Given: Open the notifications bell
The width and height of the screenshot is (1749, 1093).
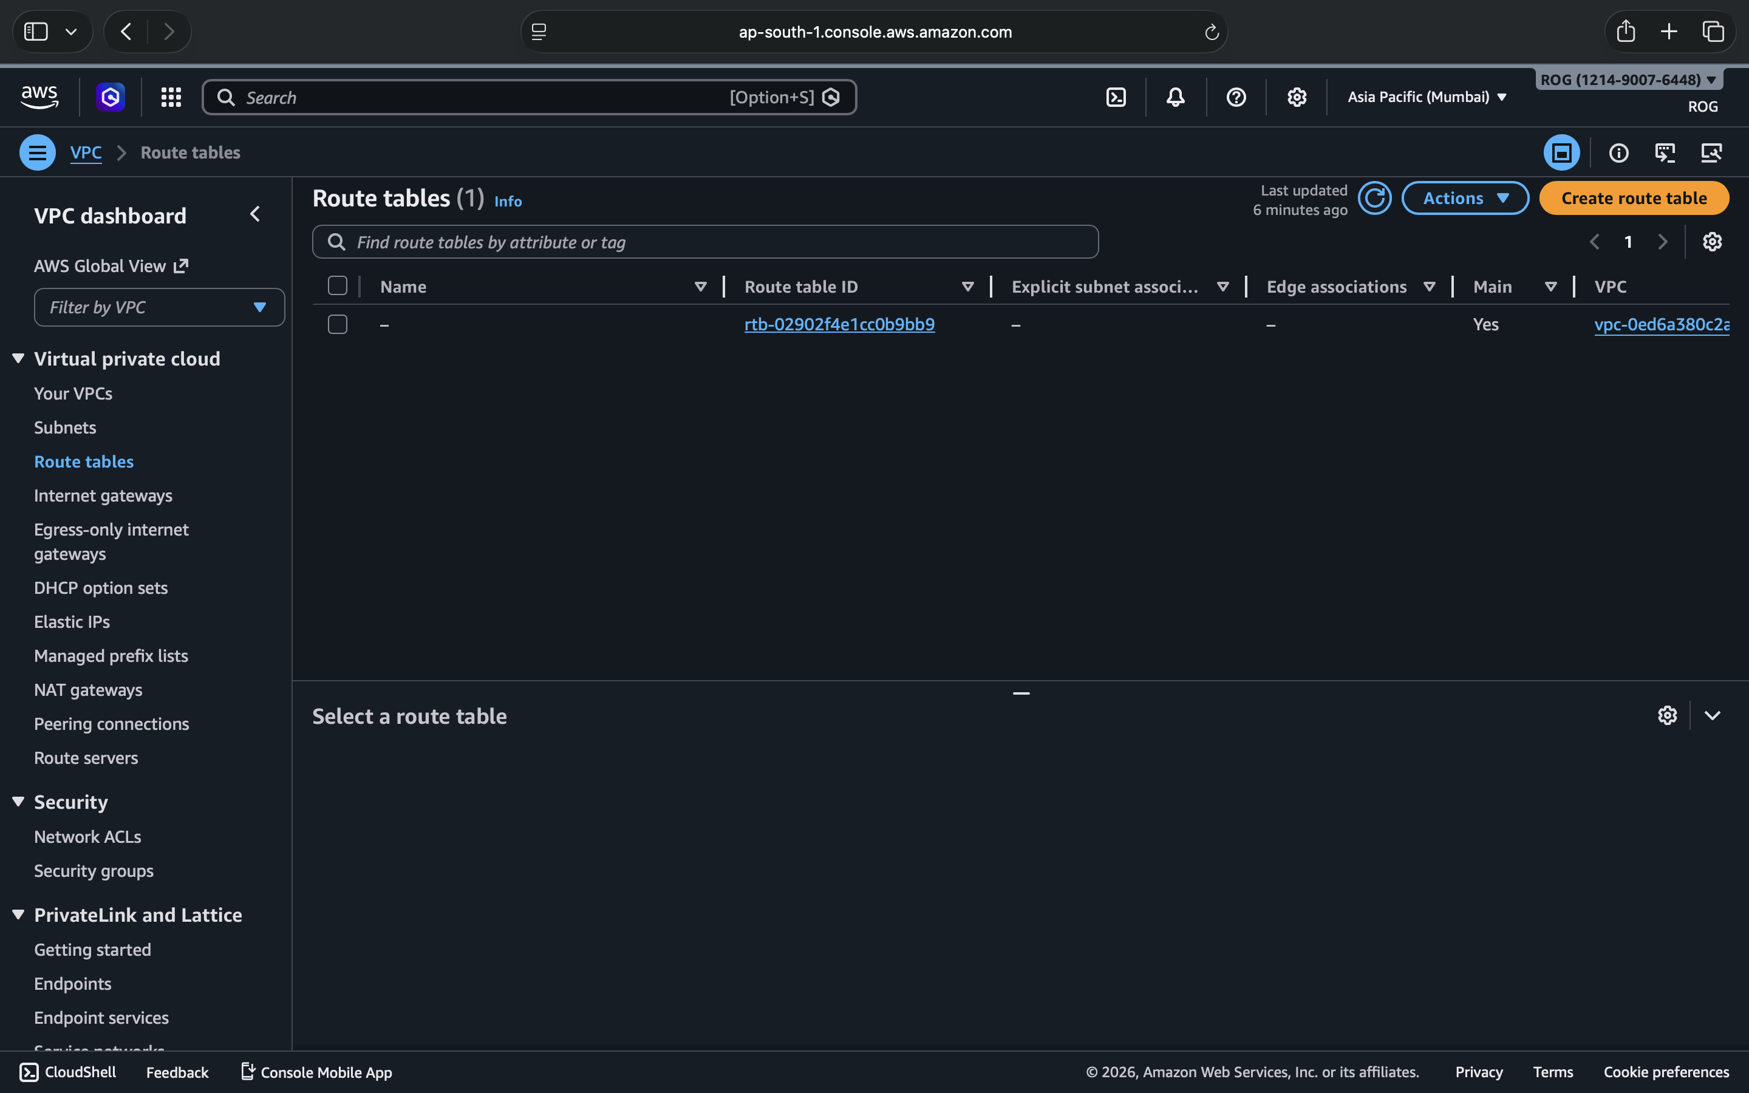Looking at the screenshot, I should (x=1175, y=97).
